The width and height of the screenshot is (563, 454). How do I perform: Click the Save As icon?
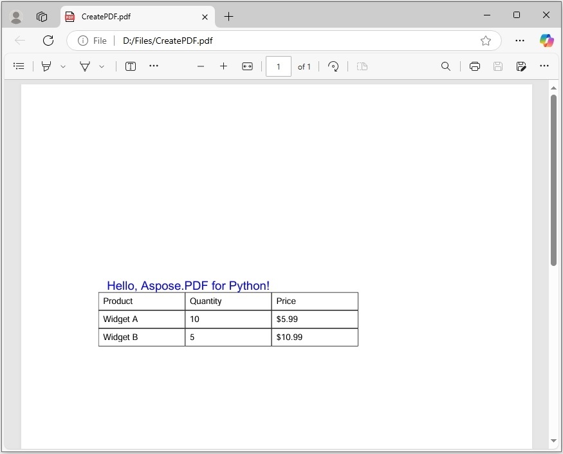tap(521, 66)
